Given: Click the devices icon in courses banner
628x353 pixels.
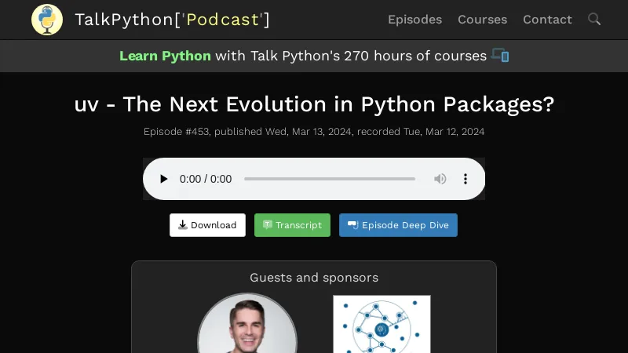Looking at the screenshot, I should (x=500, y=56).
